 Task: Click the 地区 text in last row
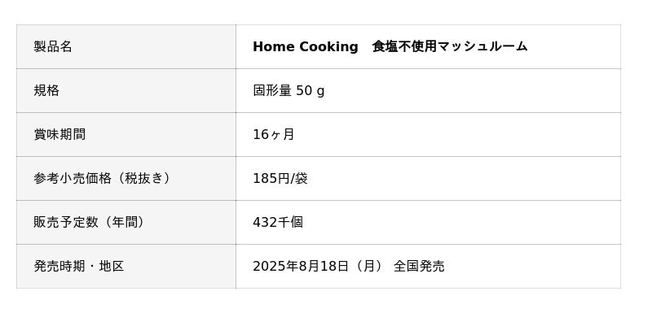[x=112, y=266]
